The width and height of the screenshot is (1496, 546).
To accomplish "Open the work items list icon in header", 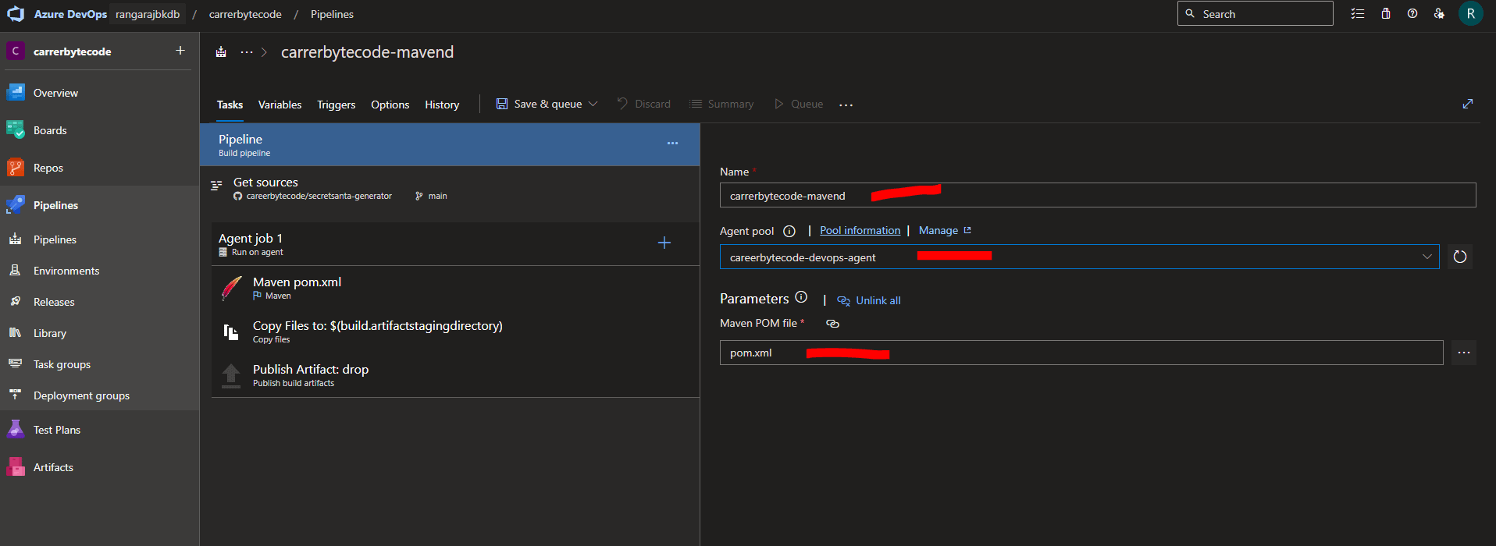I will coord(1358,14).
